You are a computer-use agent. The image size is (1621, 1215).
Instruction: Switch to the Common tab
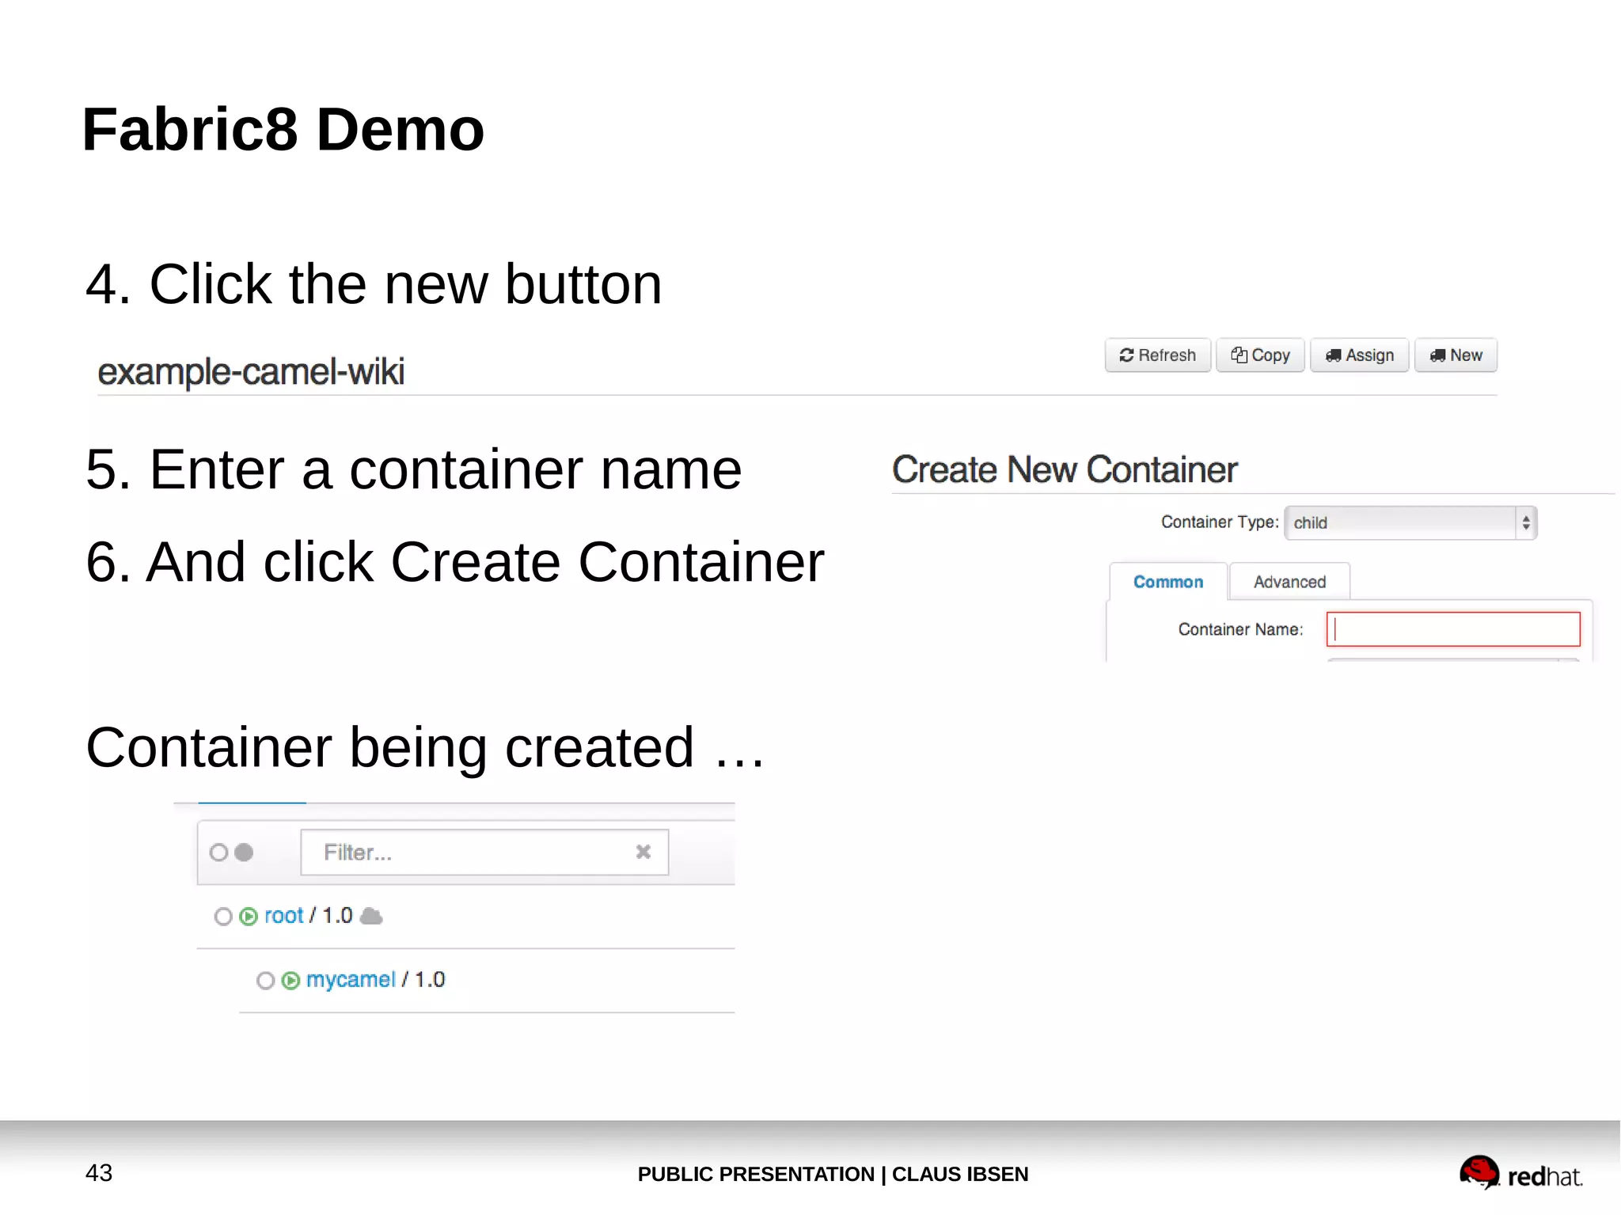click(1168, 582)
